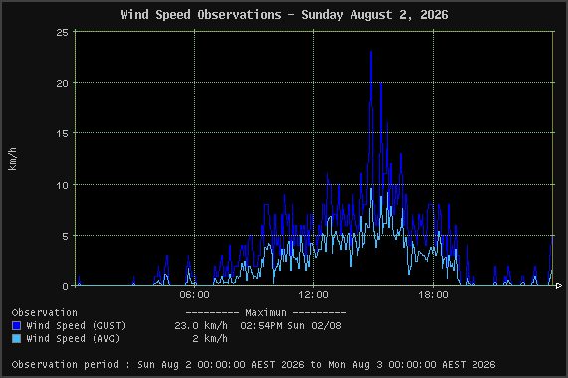568x378 pixels.
Task: Click the 18:00 time axis label
Action: click(433, 295)
